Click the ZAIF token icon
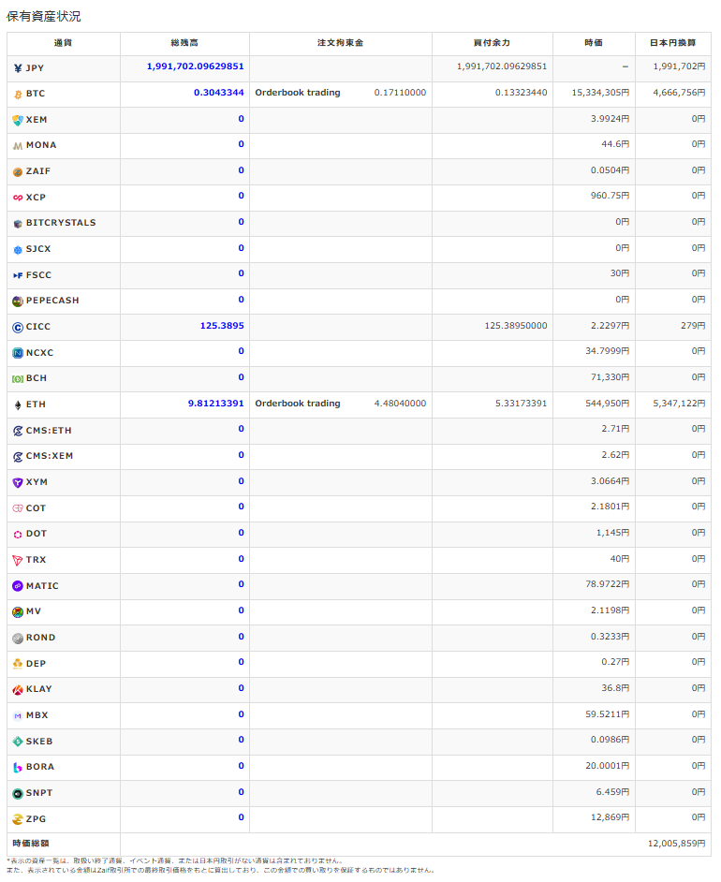 (18, 172)
